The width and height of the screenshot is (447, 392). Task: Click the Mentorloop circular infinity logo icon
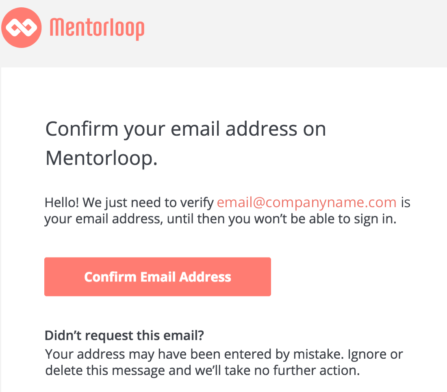pos(22,28)
